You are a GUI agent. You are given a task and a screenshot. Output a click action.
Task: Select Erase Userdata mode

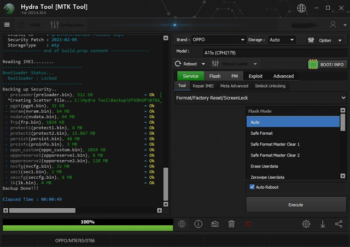pos(293,166)
